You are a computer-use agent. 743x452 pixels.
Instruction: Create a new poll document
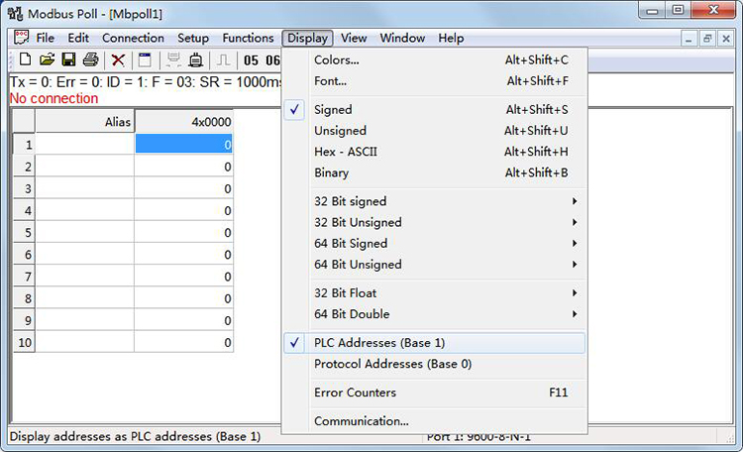click(25, 59)
